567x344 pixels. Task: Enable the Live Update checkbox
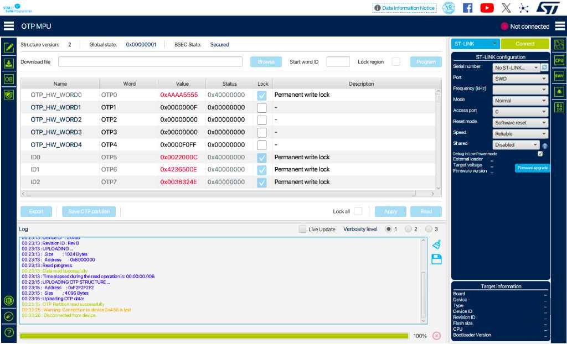pyautogui.click(x=302, y=229)
